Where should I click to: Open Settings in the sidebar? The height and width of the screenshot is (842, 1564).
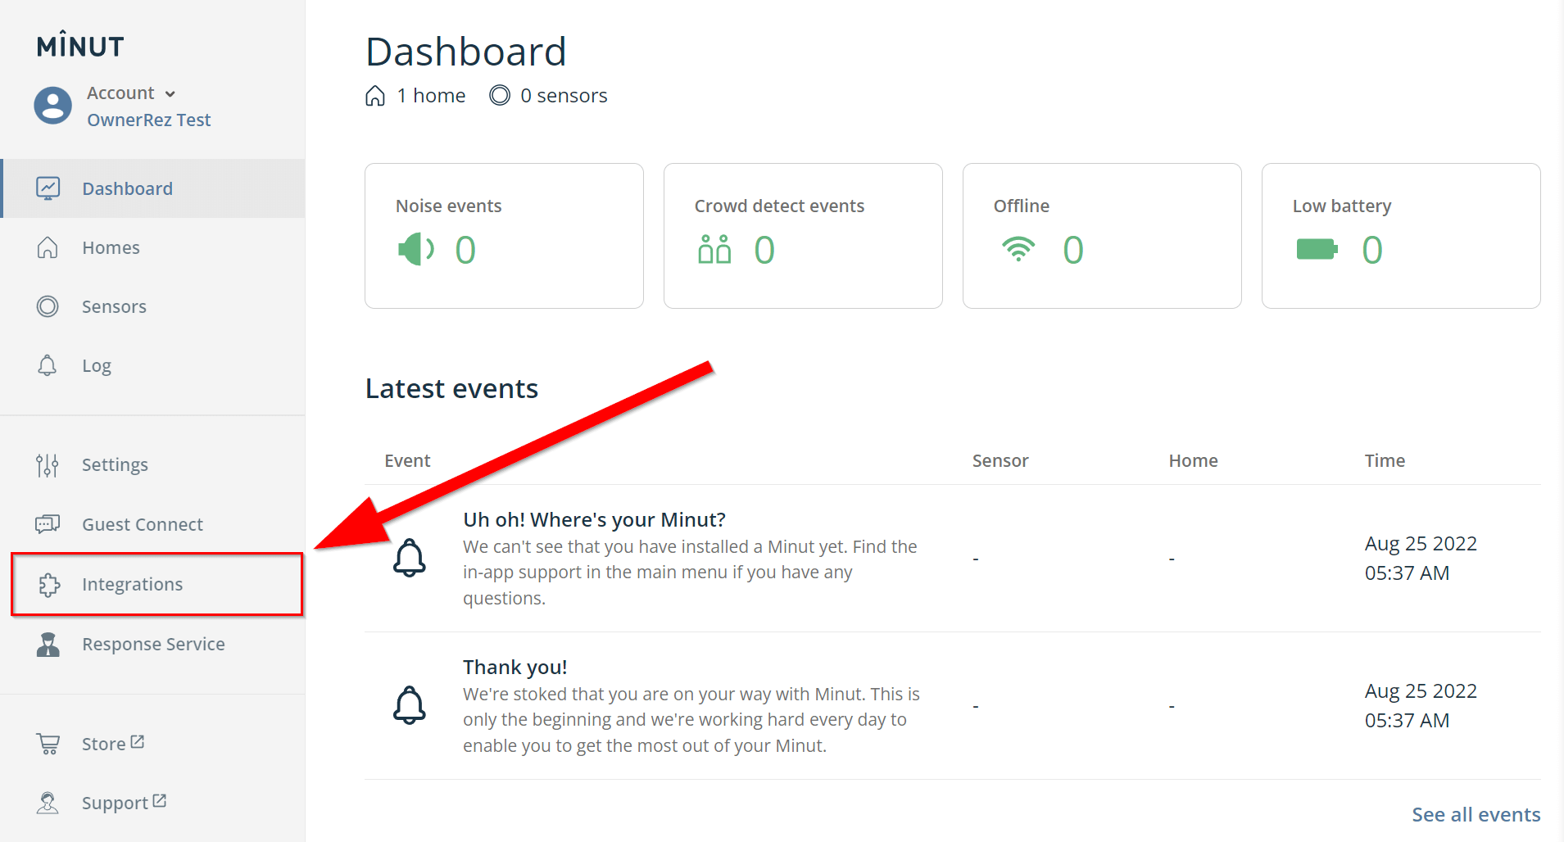152,464
